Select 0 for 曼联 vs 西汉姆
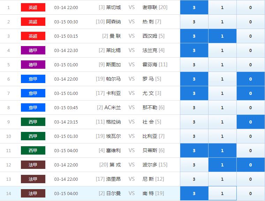The width and height of the screenshot is (265, 201). click(250, 36)
